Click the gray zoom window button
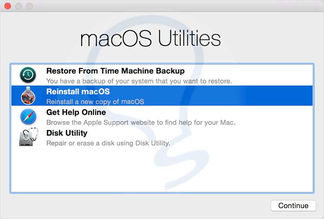Image resolution: width=324 pixels, height=219 pixels. pos(30,6)
